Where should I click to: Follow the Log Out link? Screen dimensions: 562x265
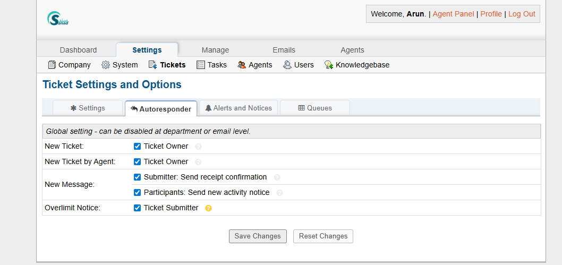click(522, 14)
